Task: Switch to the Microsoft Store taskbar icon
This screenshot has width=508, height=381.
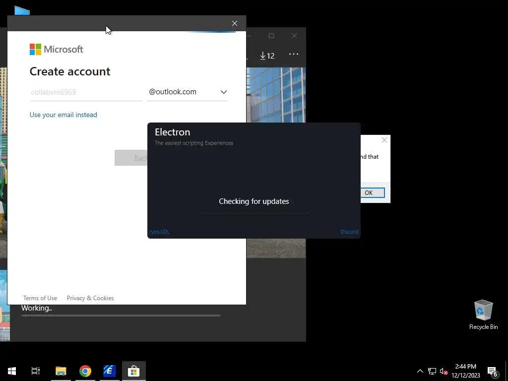Action: pyautogui.click(x=134, y=371)
